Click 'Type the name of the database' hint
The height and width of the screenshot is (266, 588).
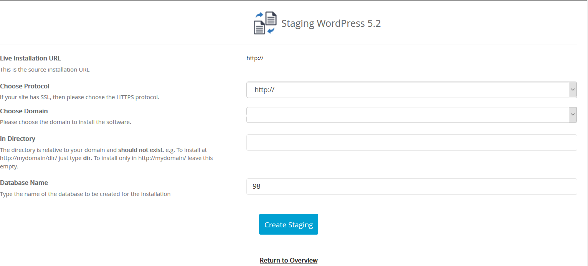[x=85, y=194]
